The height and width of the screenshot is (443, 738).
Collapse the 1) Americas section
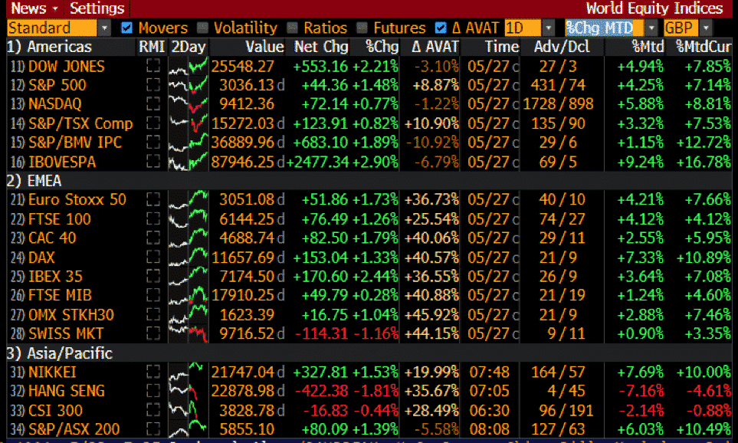pyautogui.click(x=49, y=47)
